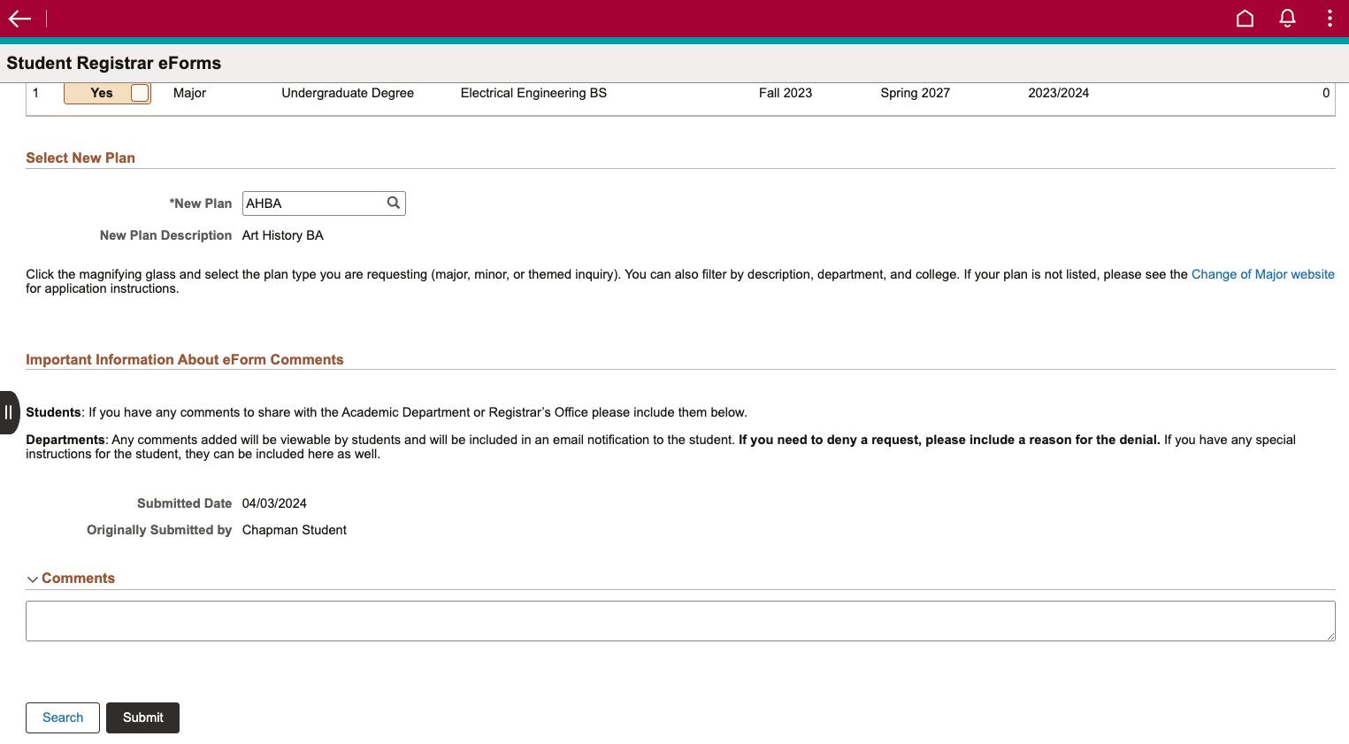Image resolution: width=1349 pixels, height=744 pixels.
Task: Open the Change of Major website link
Action: click(x=1262, y=274)
